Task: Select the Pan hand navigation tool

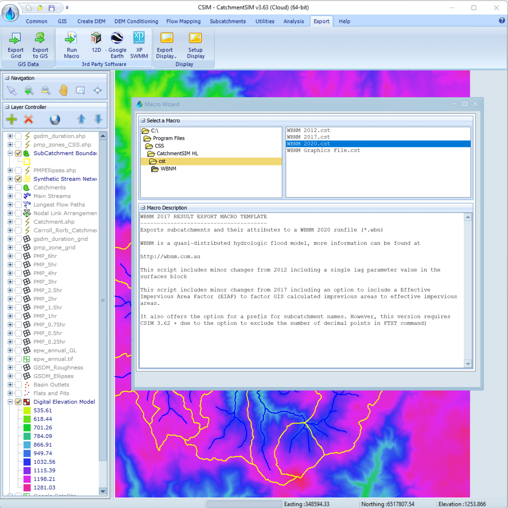Action: point(63,90)
